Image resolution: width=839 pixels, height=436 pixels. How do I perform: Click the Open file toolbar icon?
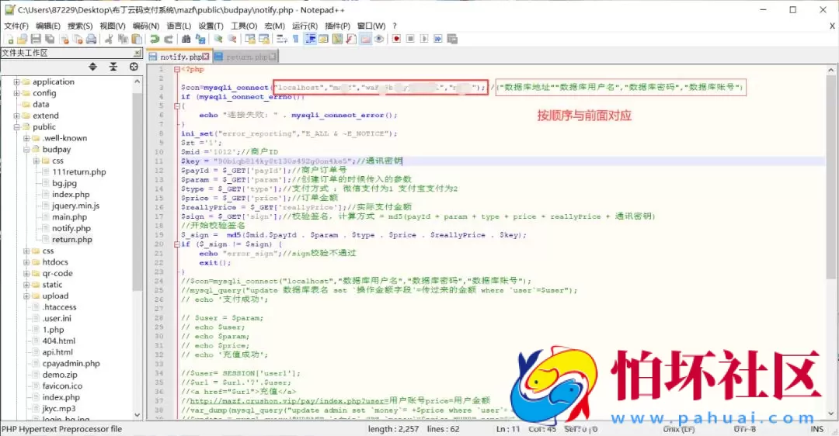[x=22, y=39]
